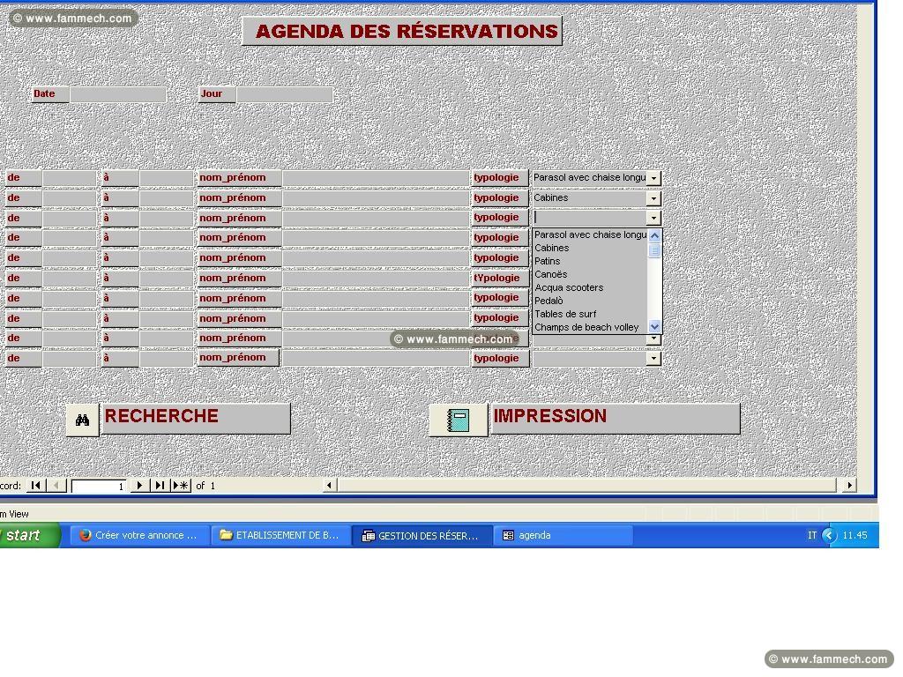Click the tYpologie label with capital Y
This screenshot has width=903, height=677.
[499, 278]
